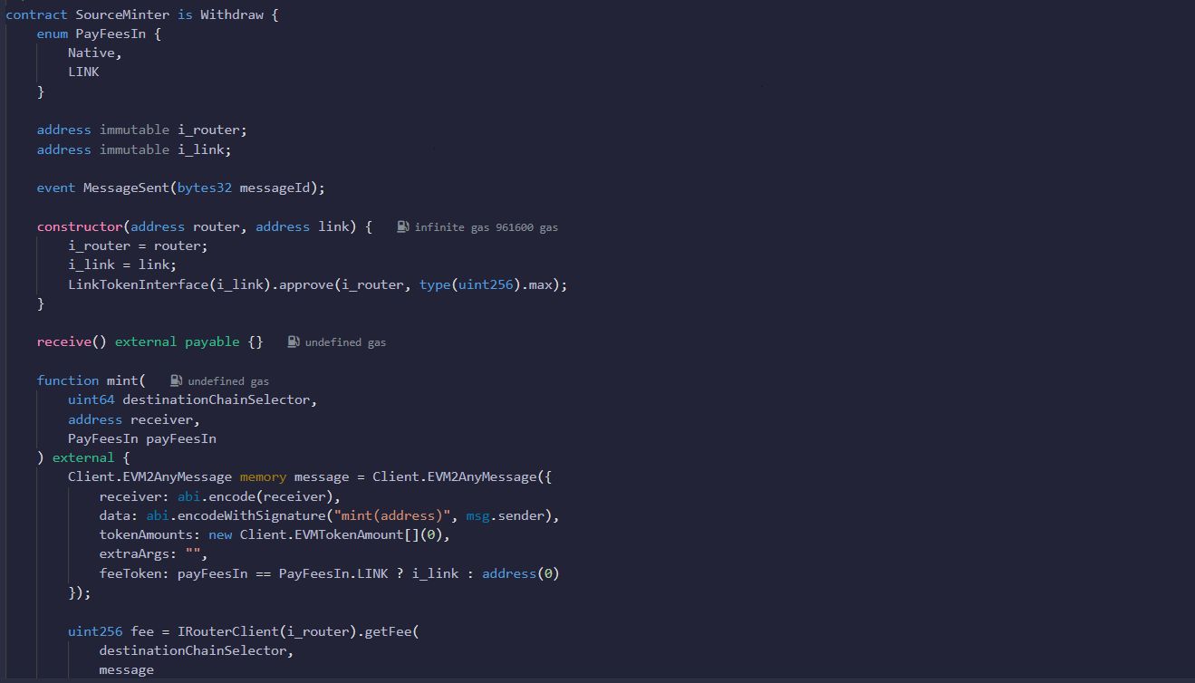Click the gas pump icon beside constructor

click(x=403, y=227)
